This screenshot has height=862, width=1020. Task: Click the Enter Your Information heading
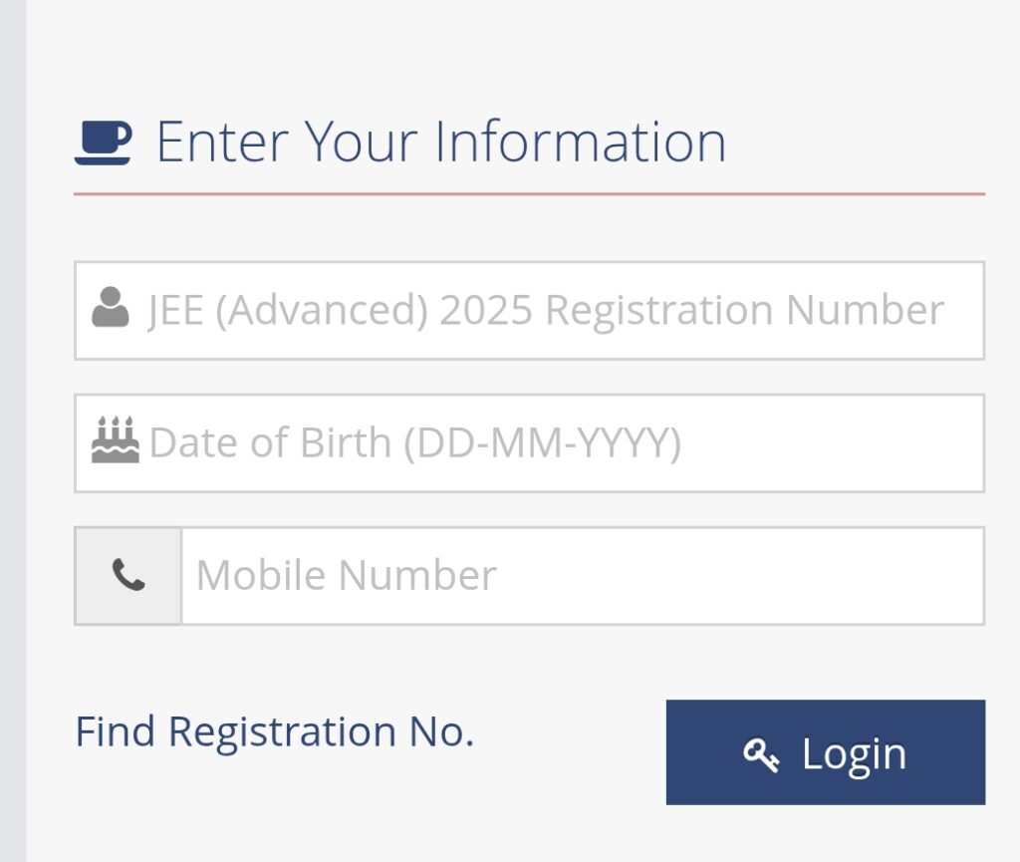441,142
